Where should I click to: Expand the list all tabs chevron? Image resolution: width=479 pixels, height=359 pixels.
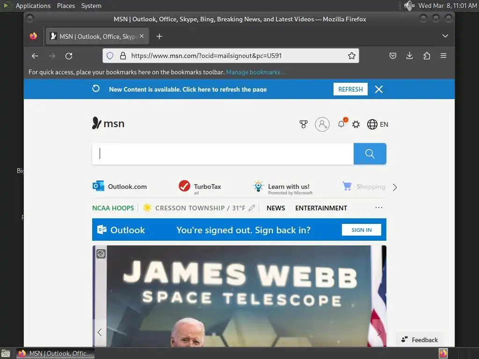(445, 36)
